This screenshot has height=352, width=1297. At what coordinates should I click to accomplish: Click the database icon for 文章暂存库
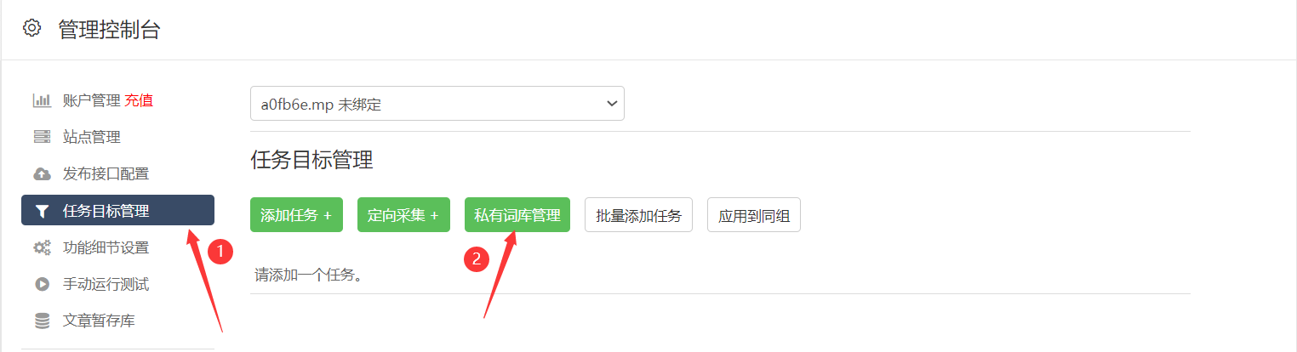42,321
